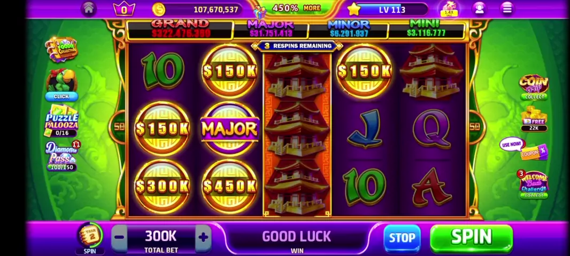Open the Diamond Pass
This screenshot has height=256, width=570.
point(61,156)
